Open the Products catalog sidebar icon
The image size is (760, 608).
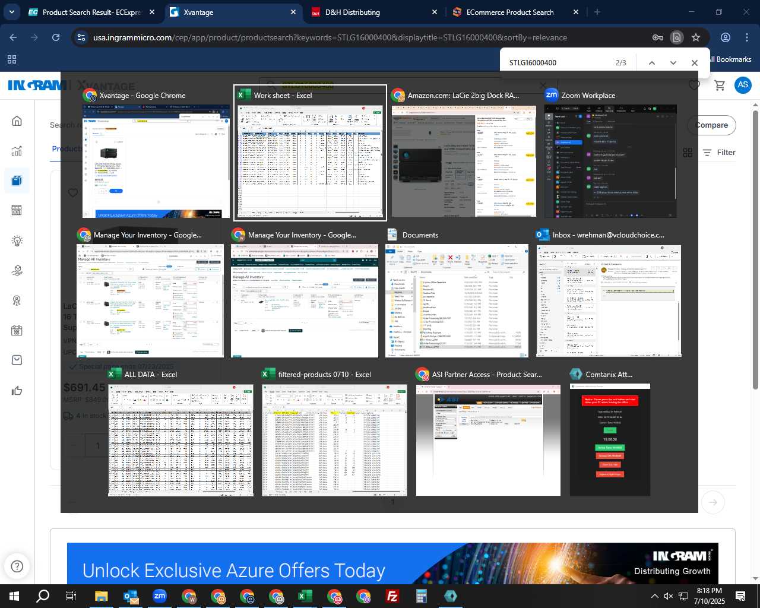[17, 180]
